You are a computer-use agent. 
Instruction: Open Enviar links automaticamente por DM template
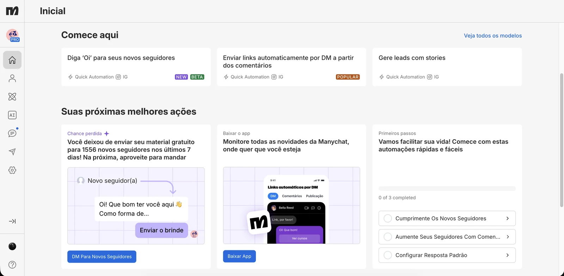tap(292, 67)
